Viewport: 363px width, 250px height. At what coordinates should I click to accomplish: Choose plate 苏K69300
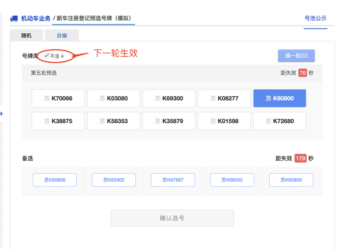coord(169,98)
